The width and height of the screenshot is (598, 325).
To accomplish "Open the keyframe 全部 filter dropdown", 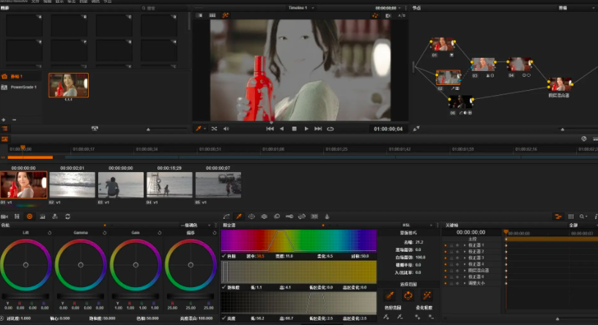I will coord(582,225).
